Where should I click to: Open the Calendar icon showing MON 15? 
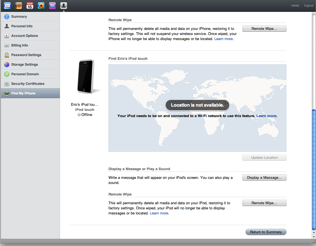click(30, 6)
